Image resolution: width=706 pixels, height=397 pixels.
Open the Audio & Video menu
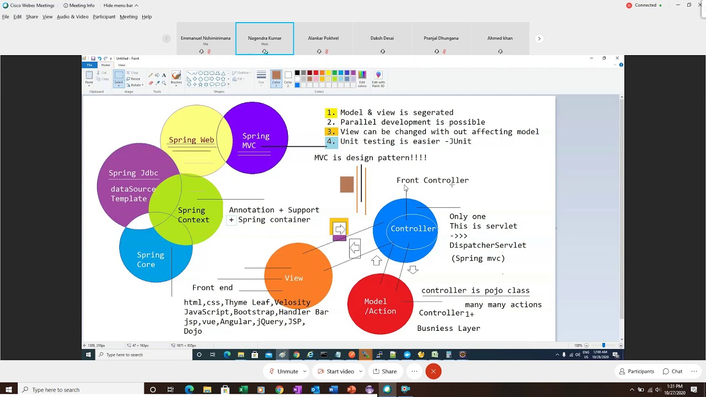pos(72,17)
